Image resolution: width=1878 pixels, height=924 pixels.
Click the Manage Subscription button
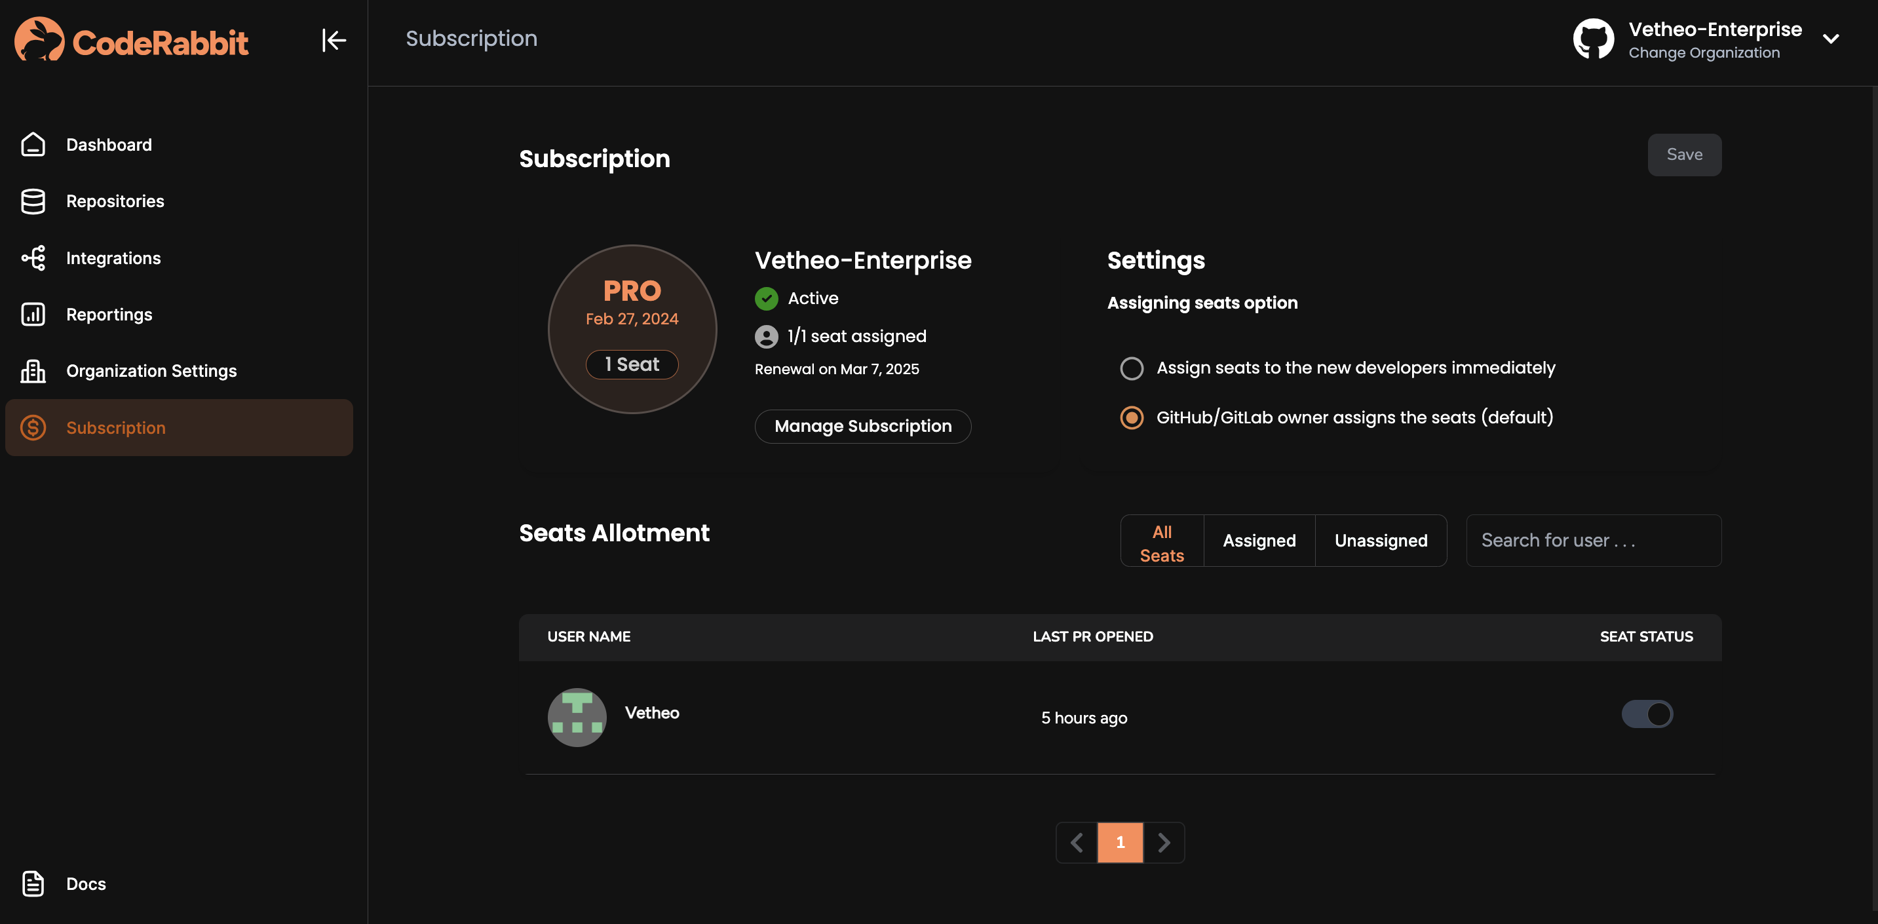pos(862,426)
